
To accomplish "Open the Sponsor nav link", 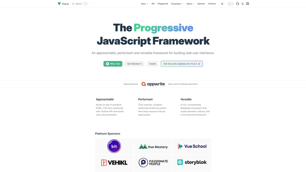I will tap(201, 4).
